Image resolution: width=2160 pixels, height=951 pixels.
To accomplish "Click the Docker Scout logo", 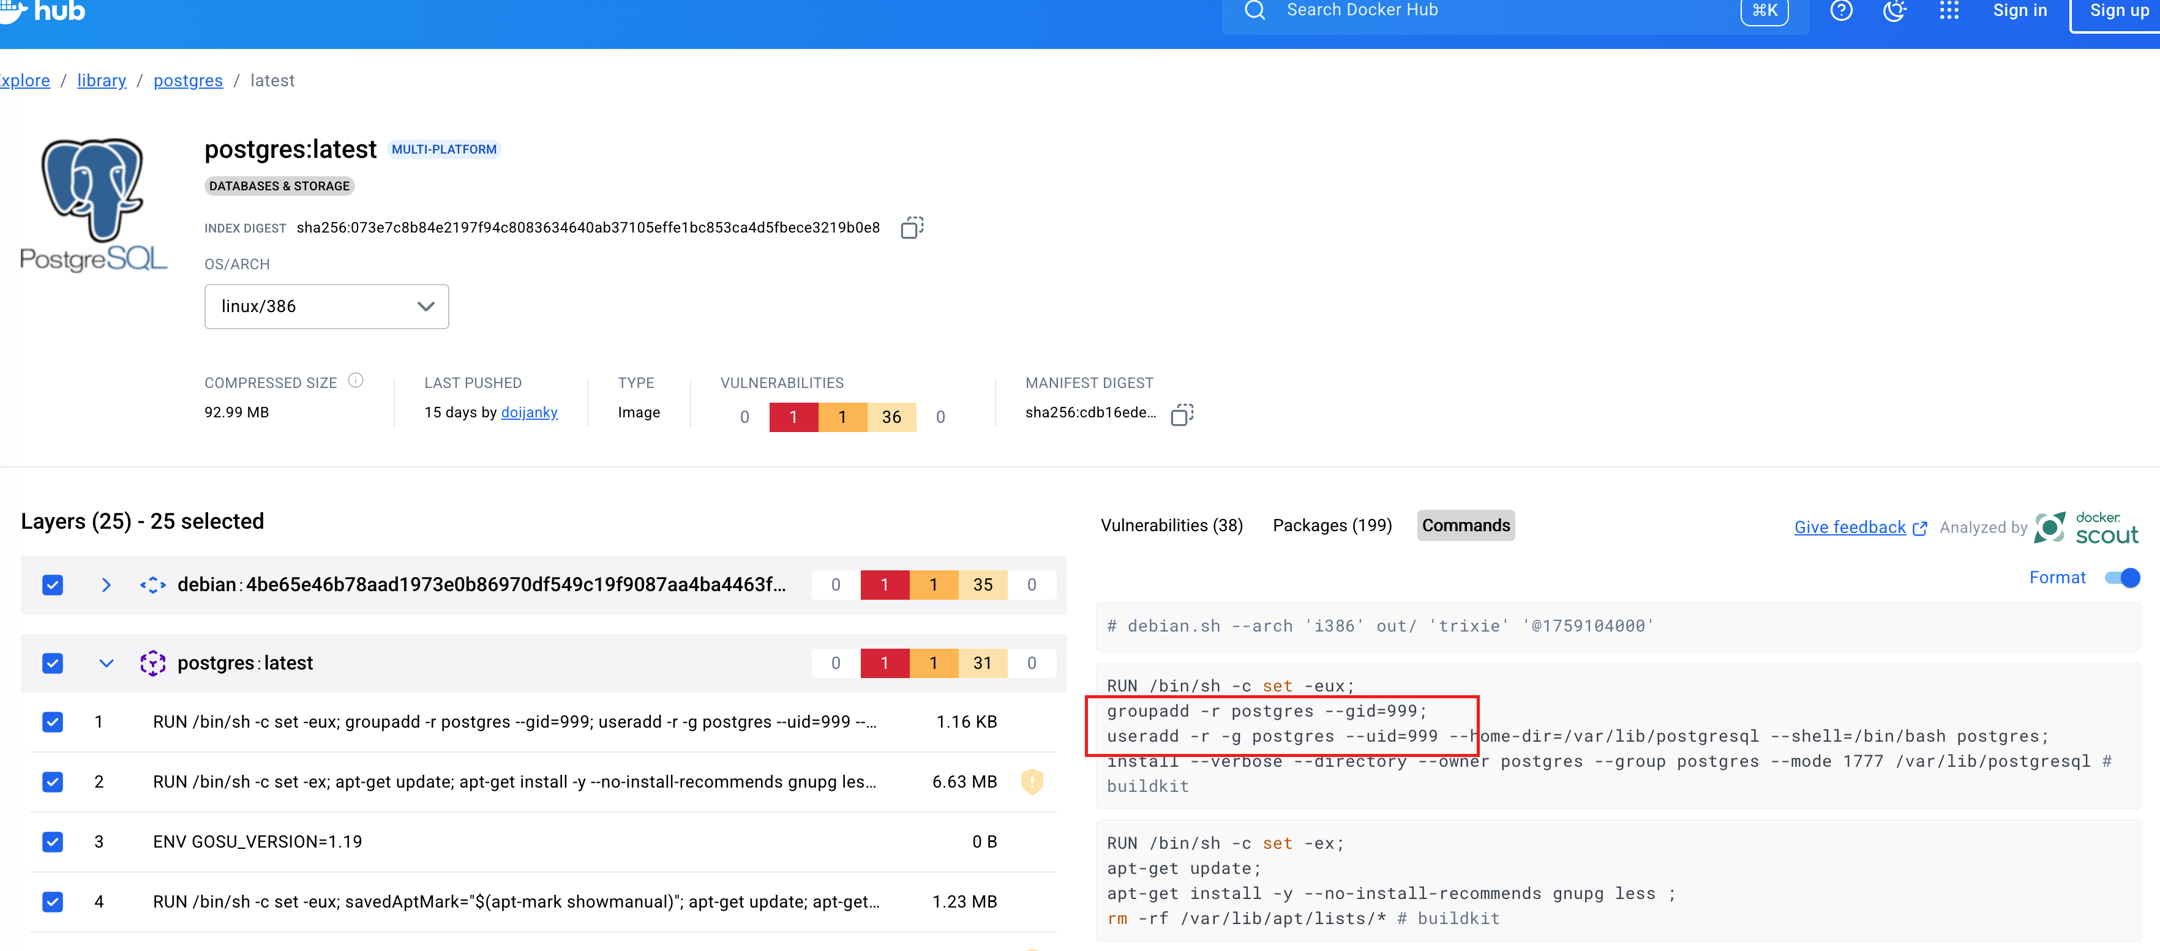I will pos(2086,528).
